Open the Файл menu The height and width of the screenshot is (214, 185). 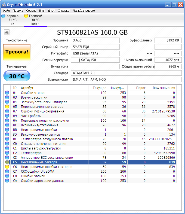[6, 11]
